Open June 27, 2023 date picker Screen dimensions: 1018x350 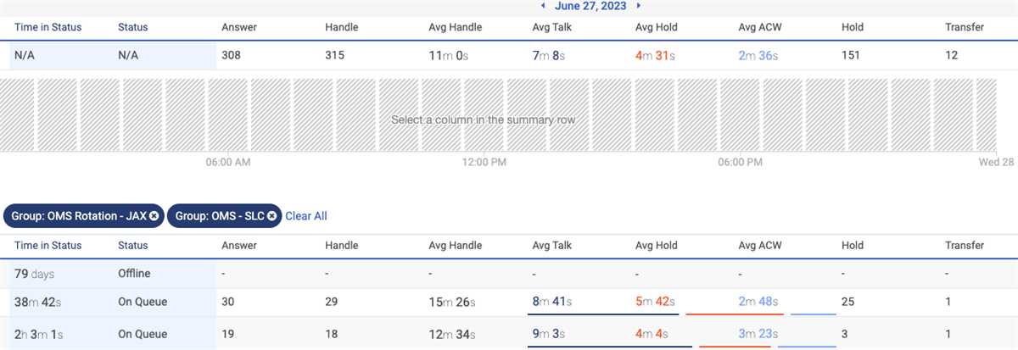click(590, 5)
